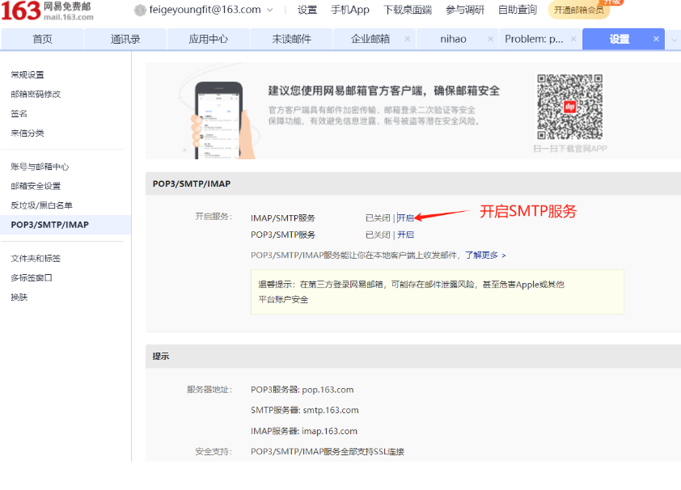The height and width of the screenshot is (490, 681).
Task: Click the 开通邮箱会员 button
Action: click(579, 11)
